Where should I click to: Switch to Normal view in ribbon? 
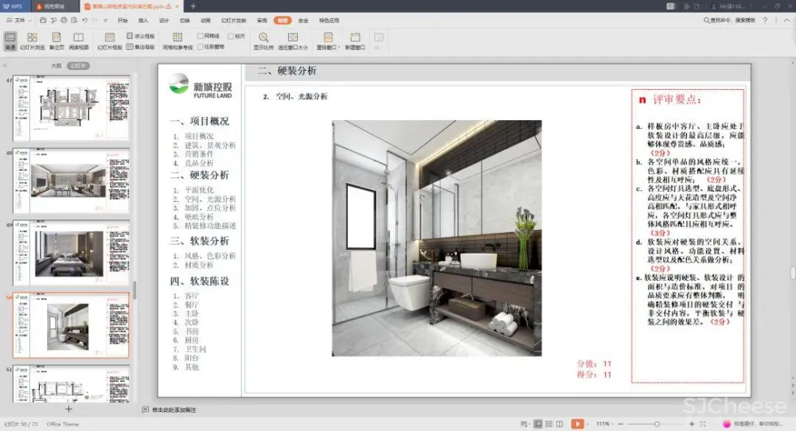click(10, 41)
